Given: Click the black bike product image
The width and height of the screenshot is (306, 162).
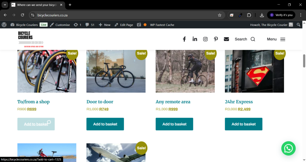Looking at the screenshot, I should point(116,71).
